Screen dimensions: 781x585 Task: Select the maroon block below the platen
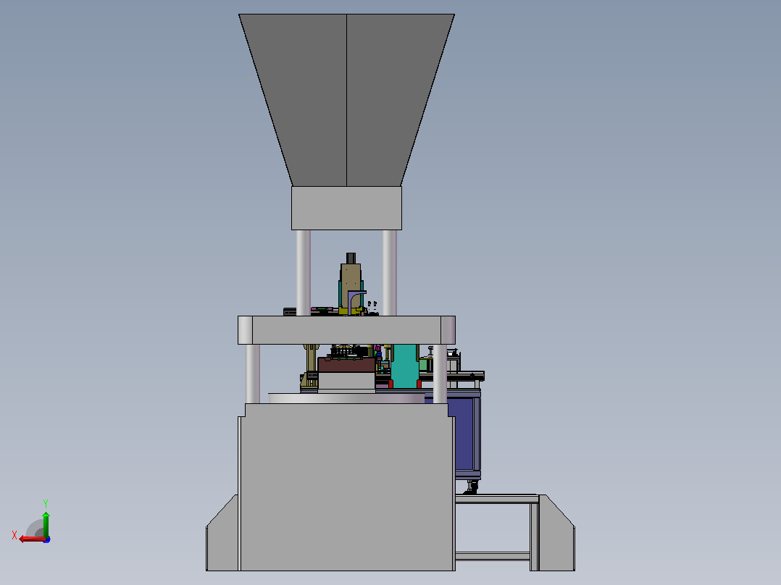click(x=346, y=364)
